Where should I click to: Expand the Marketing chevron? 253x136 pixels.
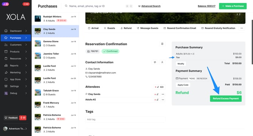point(26,72)
